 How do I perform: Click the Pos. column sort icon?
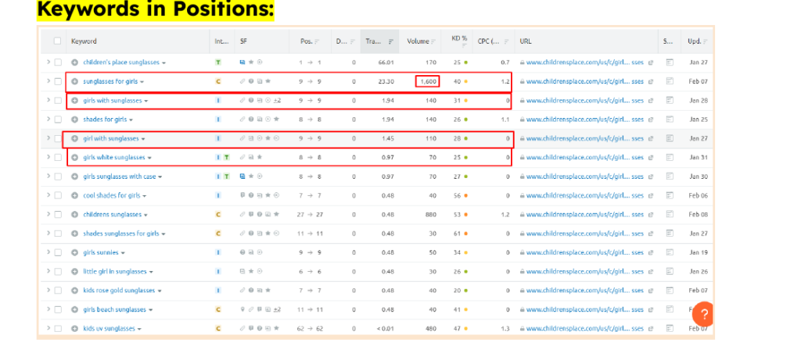(317, 42)
